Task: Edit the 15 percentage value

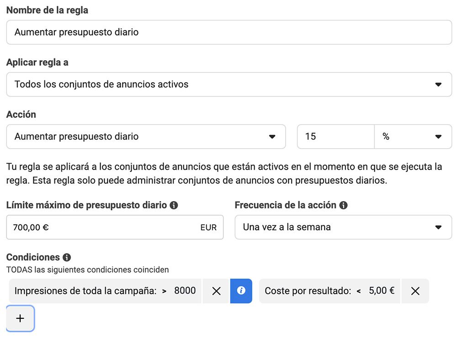Action: coord(336,136)
